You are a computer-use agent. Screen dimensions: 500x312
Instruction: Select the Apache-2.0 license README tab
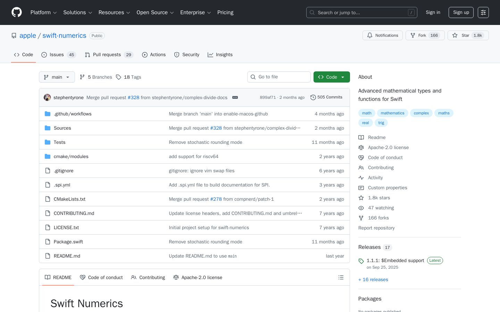(198, 277)
